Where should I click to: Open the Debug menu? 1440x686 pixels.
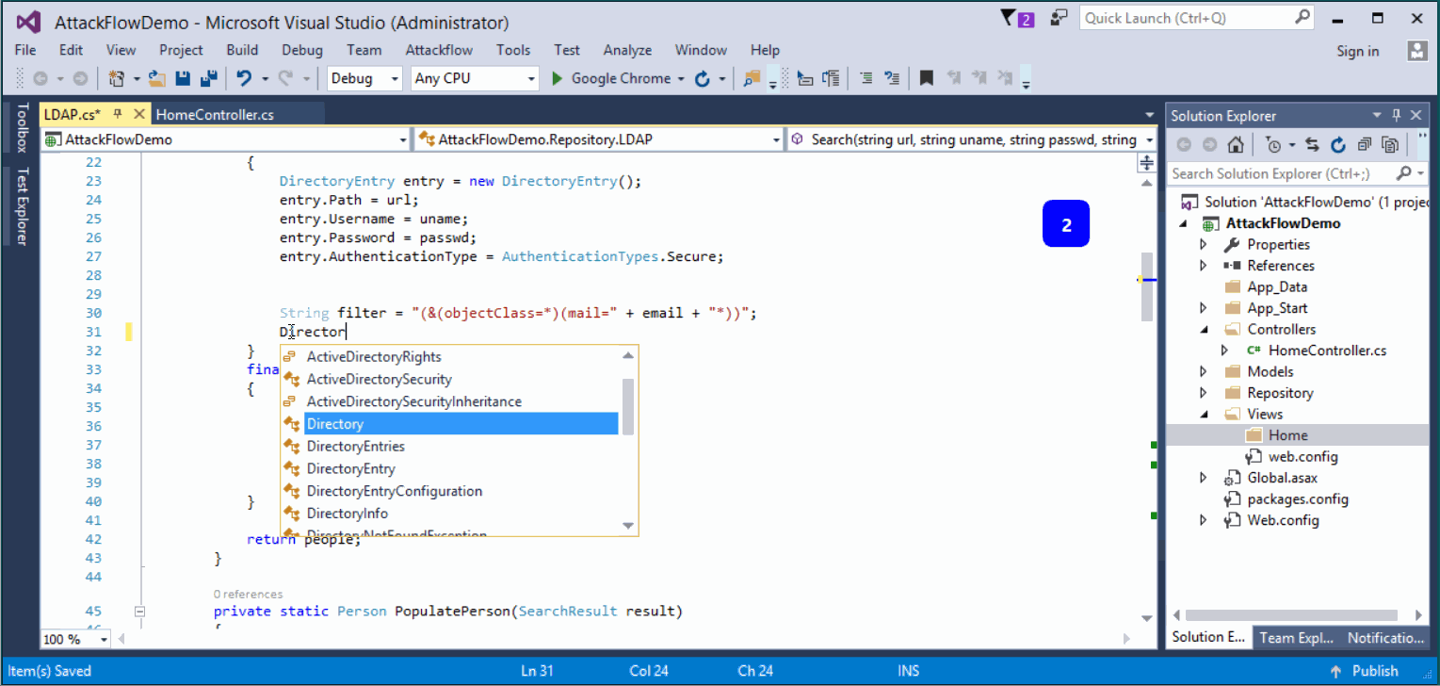pyautogui.click(x=301, y=50)
